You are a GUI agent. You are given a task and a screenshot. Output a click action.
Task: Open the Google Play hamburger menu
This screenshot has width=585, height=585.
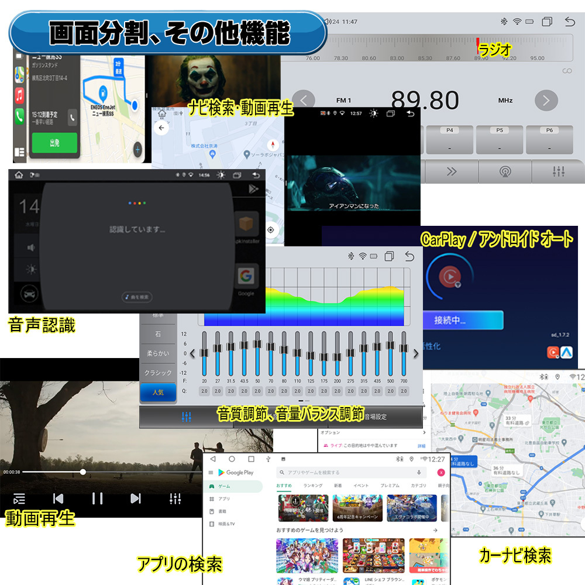211,472
